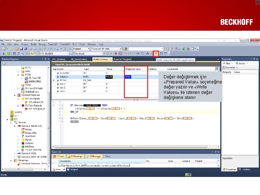The height and width of the screenshot is (195, 260).
Task: Expand the Device 4 (USB) node
Action: [14, 153]
